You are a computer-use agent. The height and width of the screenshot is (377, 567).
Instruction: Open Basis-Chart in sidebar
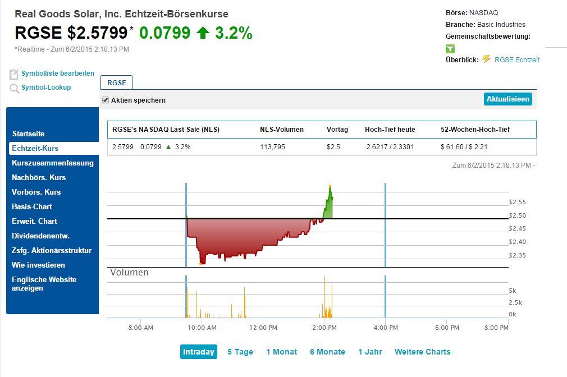click(32, 207)
